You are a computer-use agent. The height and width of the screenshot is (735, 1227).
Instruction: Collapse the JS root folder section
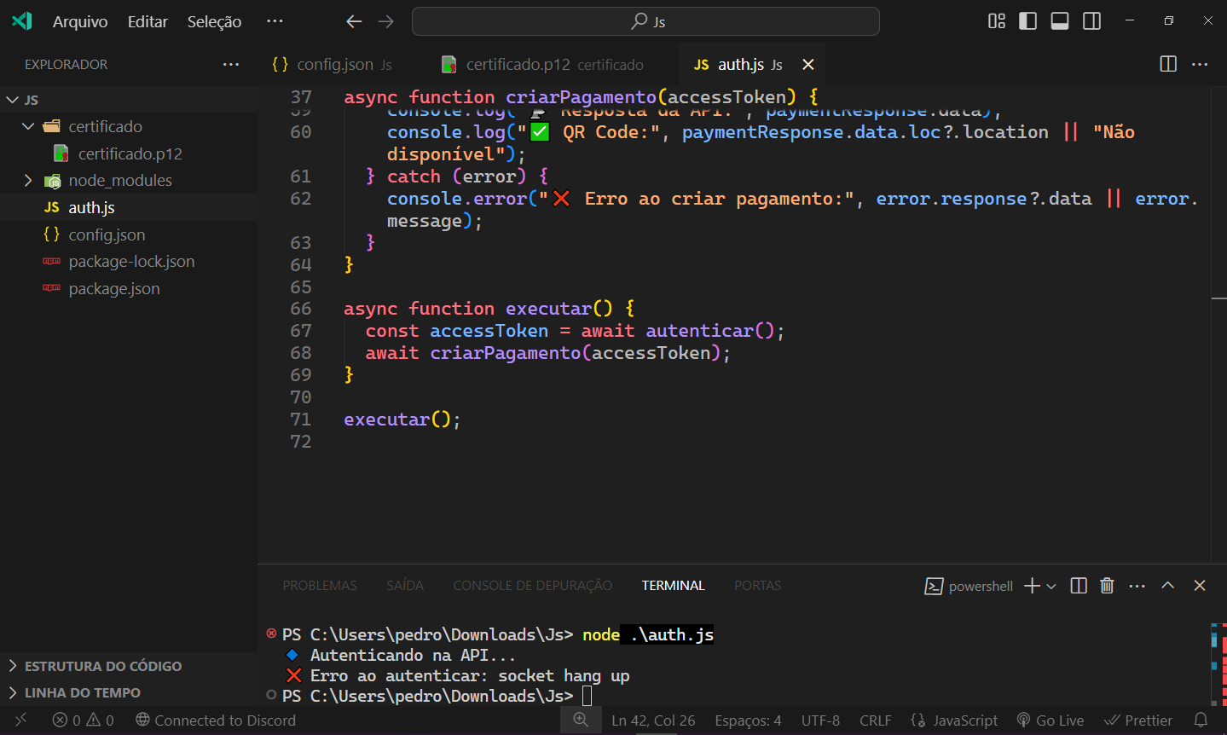(129, 100)
